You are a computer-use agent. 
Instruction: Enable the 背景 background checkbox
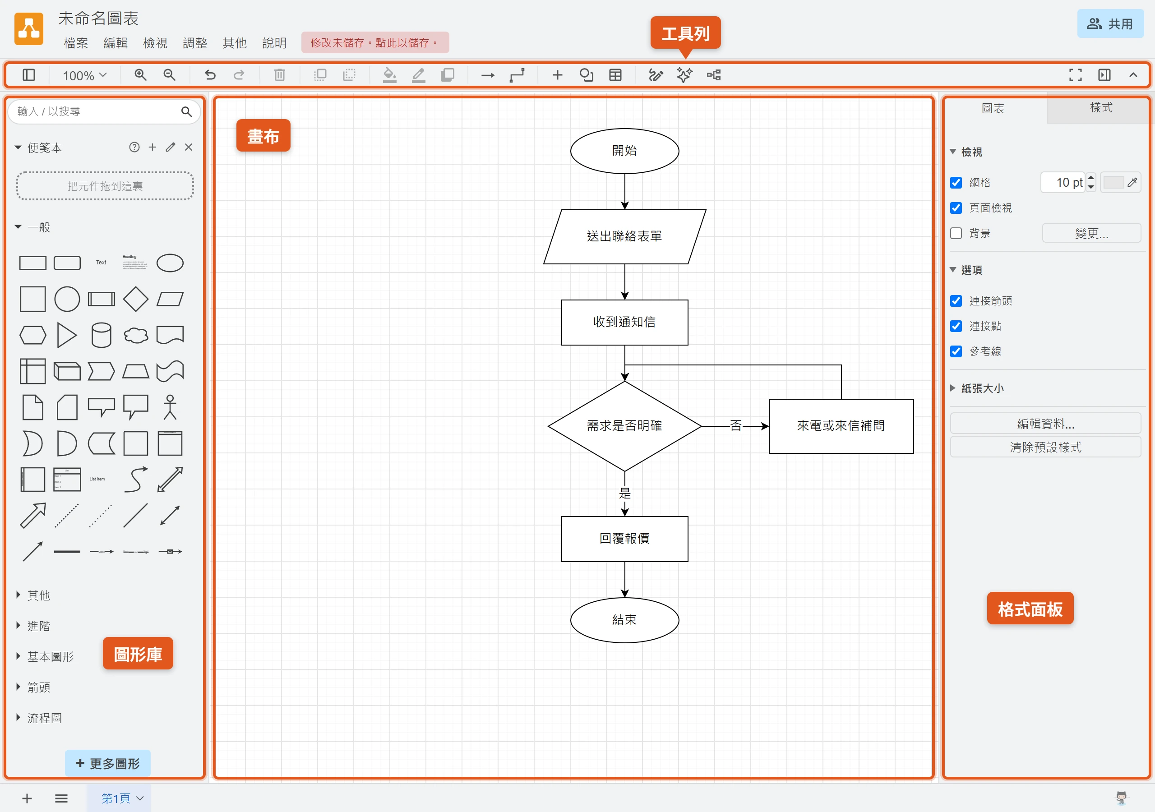(956, 233)
